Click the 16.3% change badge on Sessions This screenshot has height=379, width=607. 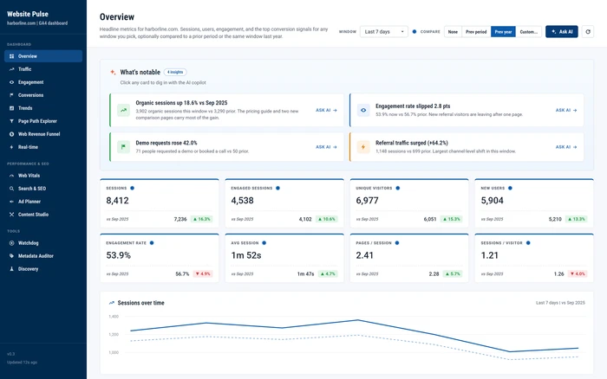pos(201,219)
